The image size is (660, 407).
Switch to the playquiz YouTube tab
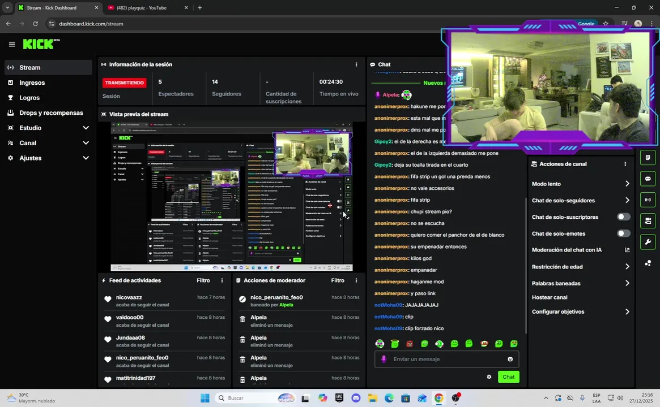147,7
